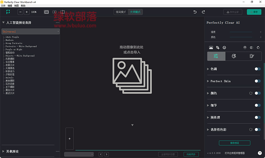The image size is (265, 158).
Task: Undo the last action
Action: (x=195, y=12)
